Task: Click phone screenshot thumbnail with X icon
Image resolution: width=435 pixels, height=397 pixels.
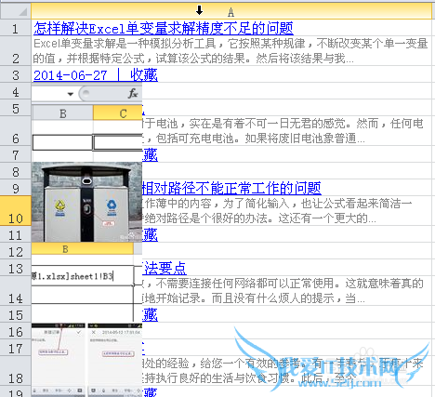Action: (115, 360)
